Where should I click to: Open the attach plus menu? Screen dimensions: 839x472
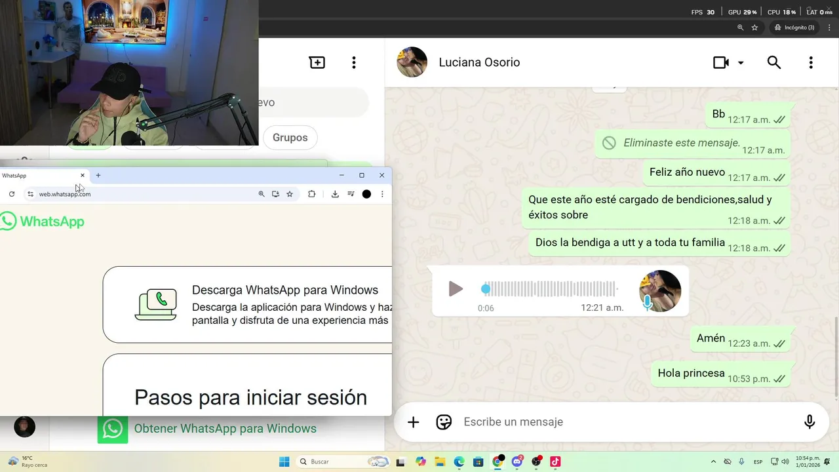tap(413, 422)
